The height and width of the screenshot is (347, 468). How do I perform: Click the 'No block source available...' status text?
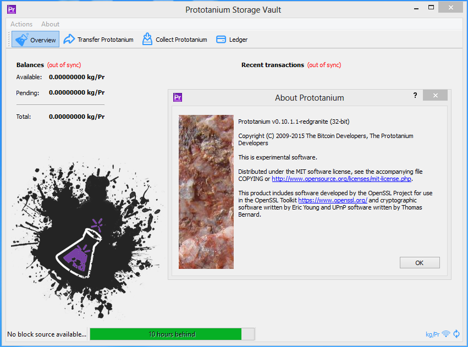[47, 334]
